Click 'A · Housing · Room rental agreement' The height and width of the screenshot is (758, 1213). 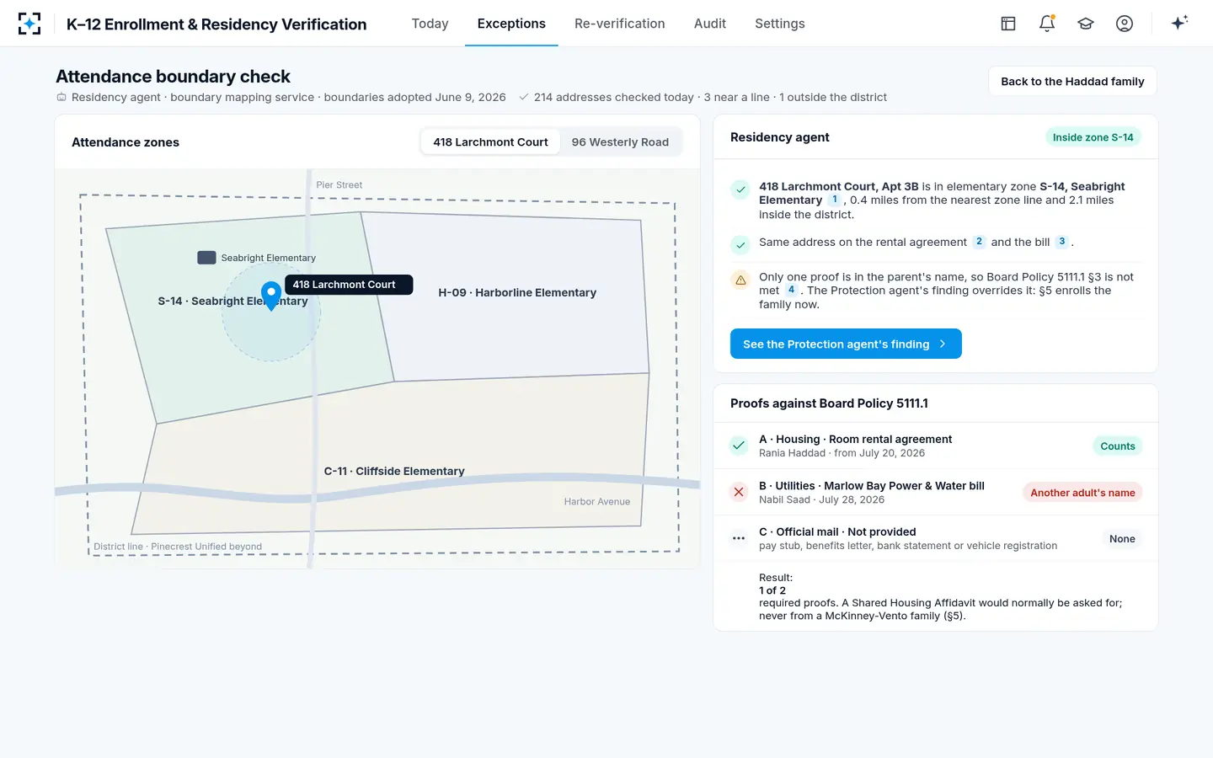point(855,439)
